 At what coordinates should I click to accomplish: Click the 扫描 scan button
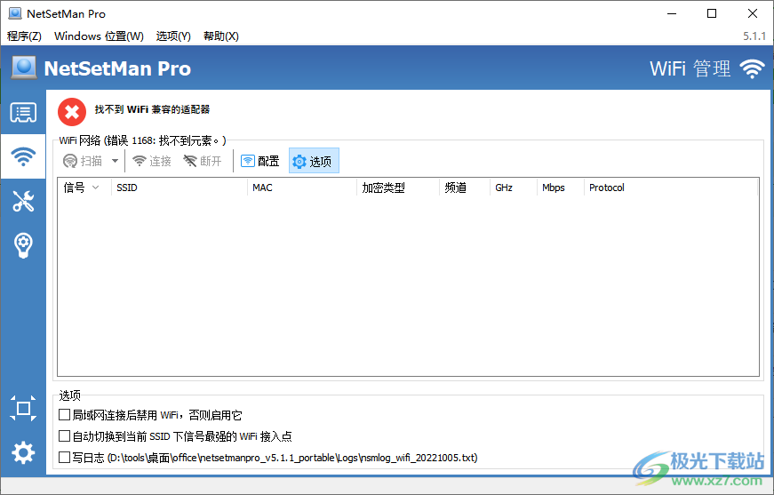coord(83,161)
